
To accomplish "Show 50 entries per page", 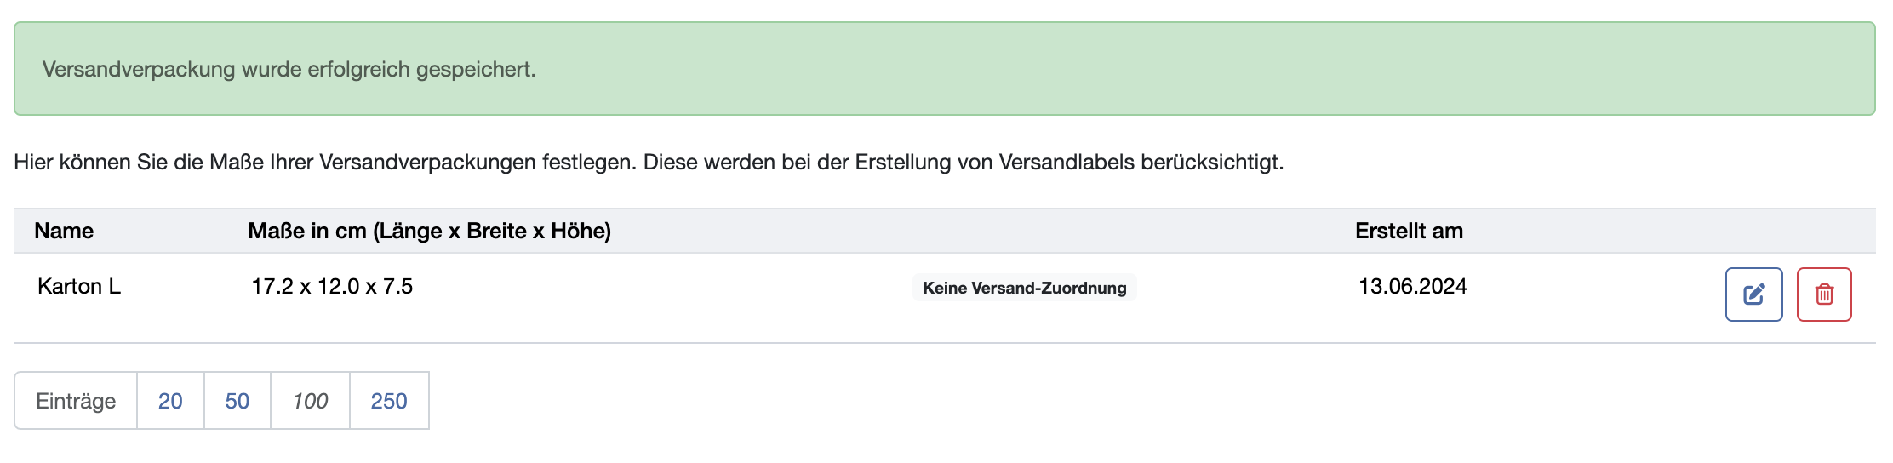I will [237, 401].
